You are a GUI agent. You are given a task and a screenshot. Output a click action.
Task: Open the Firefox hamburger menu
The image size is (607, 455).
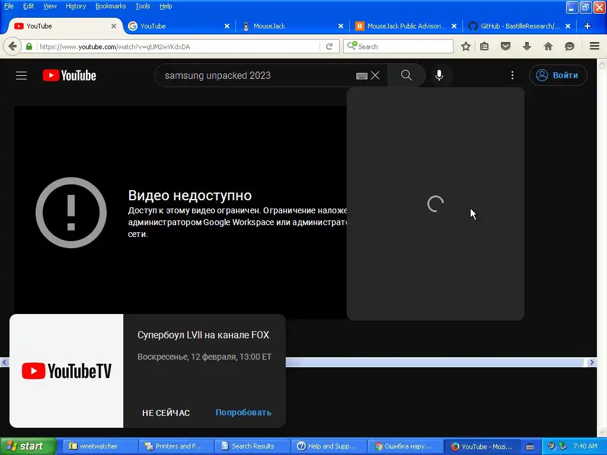595,46
